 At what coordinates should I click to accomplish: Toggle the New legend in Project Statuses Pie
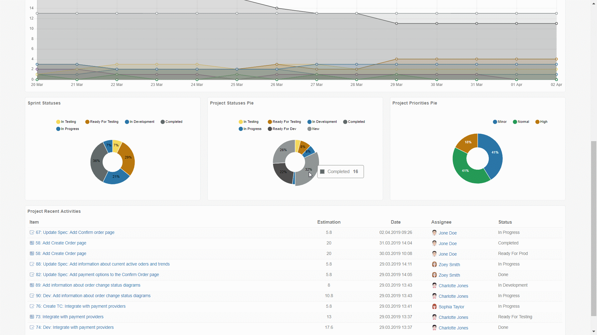coord(313,129)
